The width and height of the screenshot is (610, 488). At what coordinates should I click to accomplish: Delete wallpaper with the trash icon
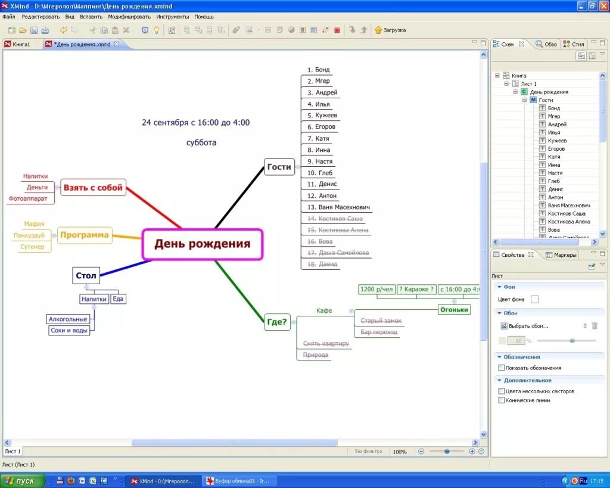595,326
